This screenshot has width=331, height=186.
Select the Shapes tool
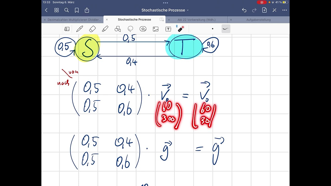click(x=118, y=29)
